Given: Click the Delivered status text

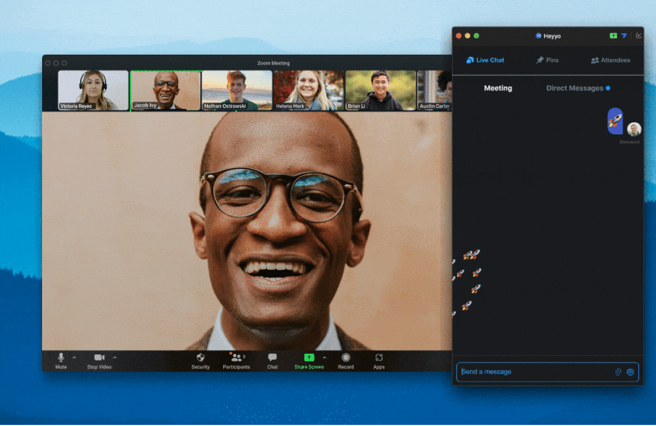Looking at the screenshot, I should (x=629, y=142).
